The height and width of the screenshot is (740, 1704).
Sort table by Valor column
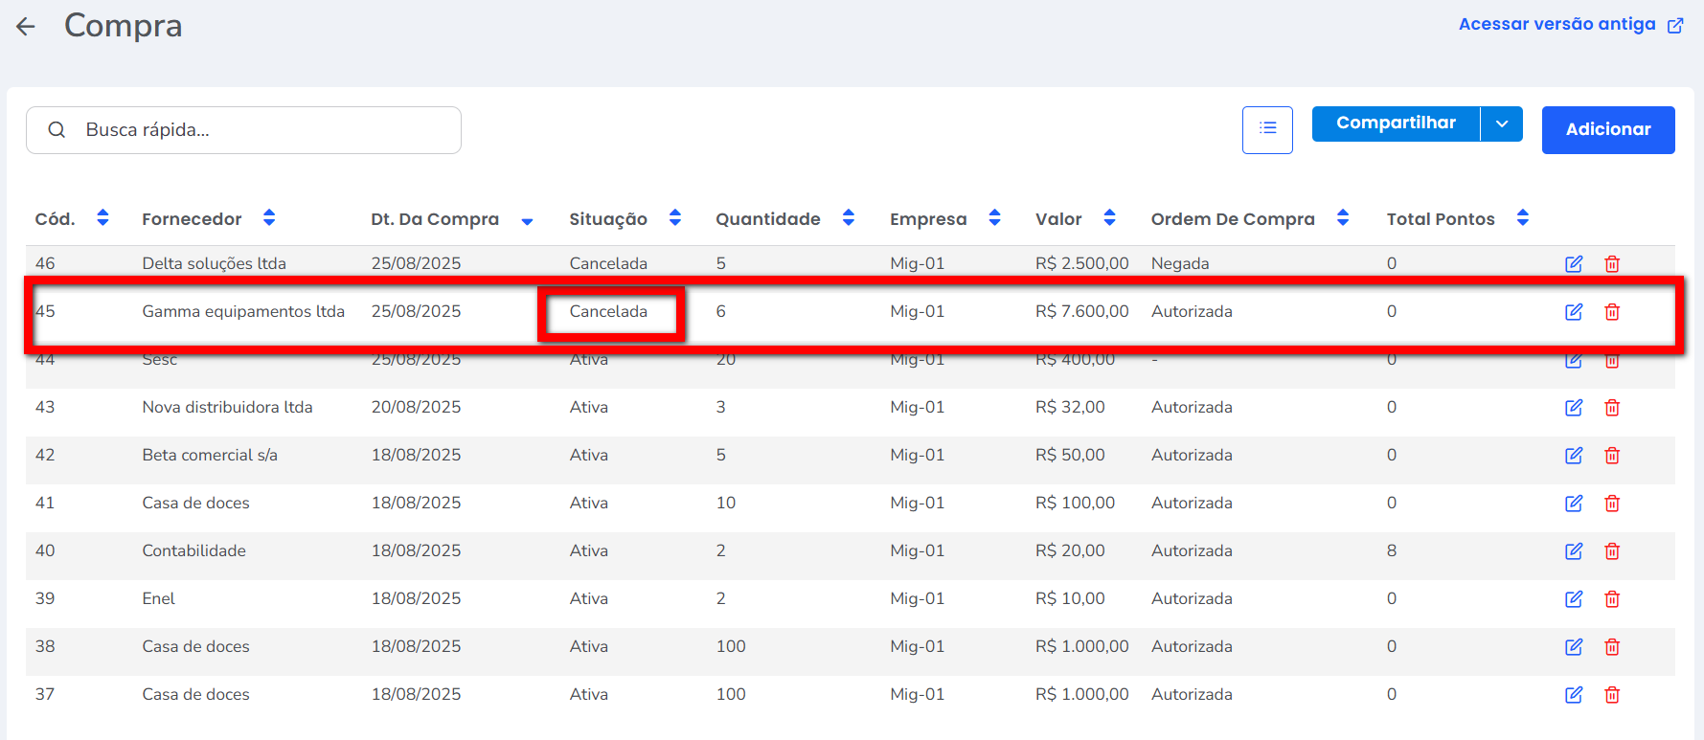1109,218
